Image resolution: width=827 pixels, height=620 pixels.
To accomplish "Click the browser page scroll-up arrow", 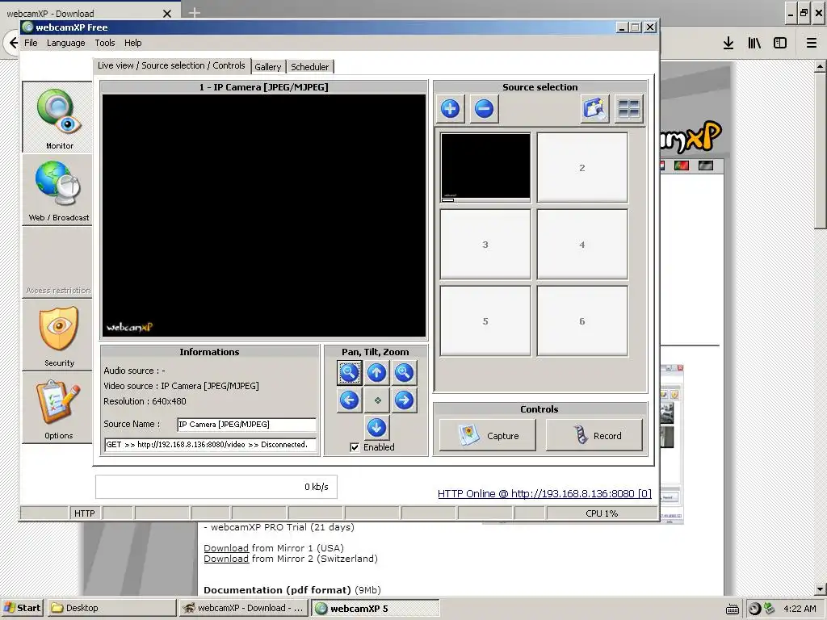I will pyautogui.click(x=821, y=67).
